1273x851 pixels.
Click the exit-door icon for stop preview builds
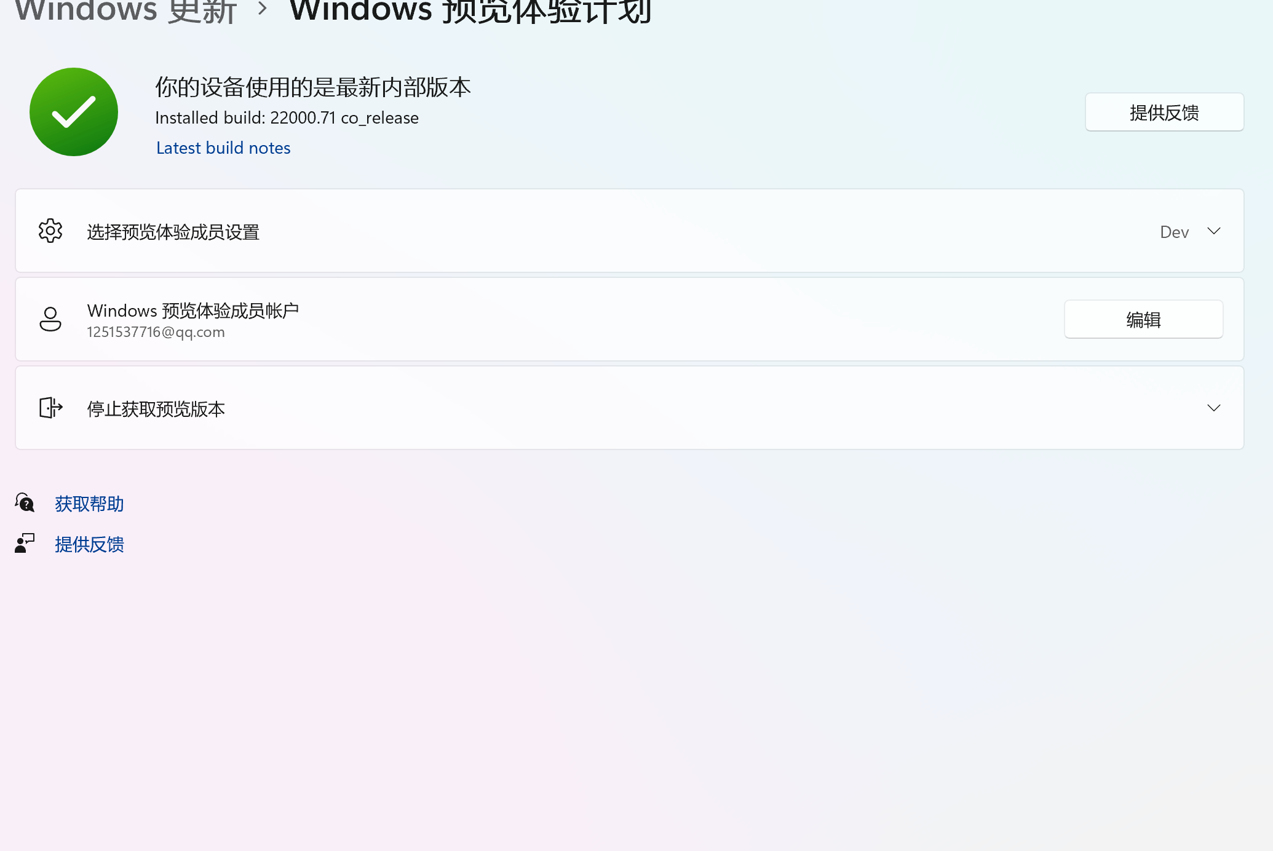coord(50,408)
